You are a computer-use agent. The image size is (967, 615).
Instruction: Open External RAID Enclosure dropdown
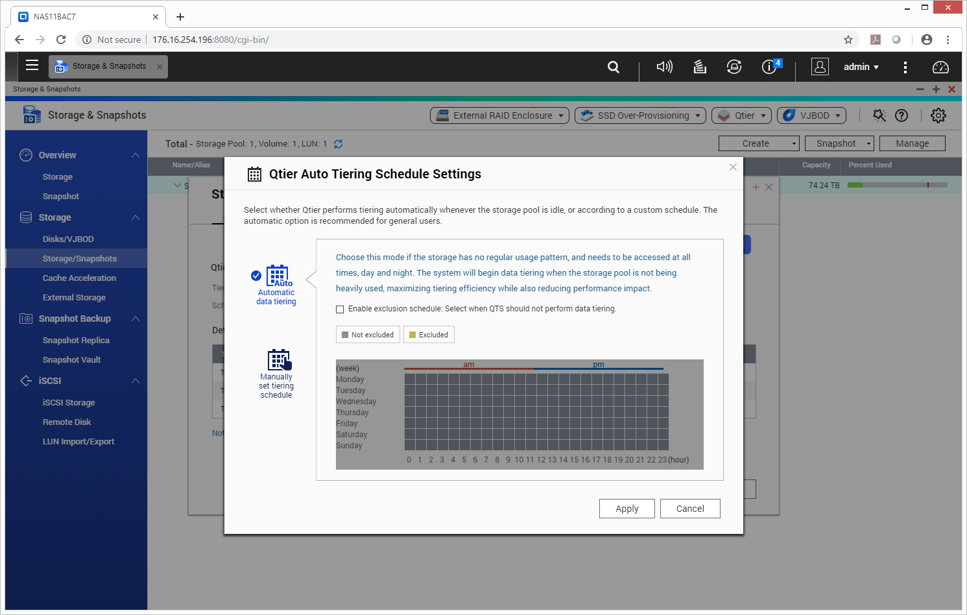(x=499, y=115)
